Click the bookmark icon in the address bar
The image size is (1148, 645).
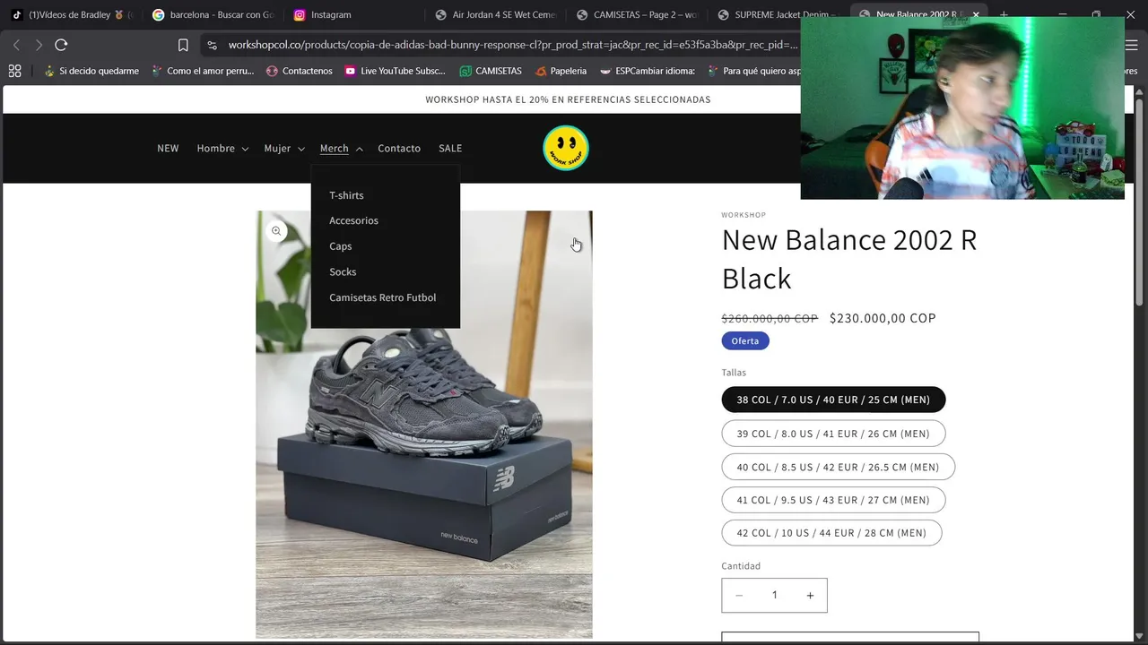click(x=183, y=45)
